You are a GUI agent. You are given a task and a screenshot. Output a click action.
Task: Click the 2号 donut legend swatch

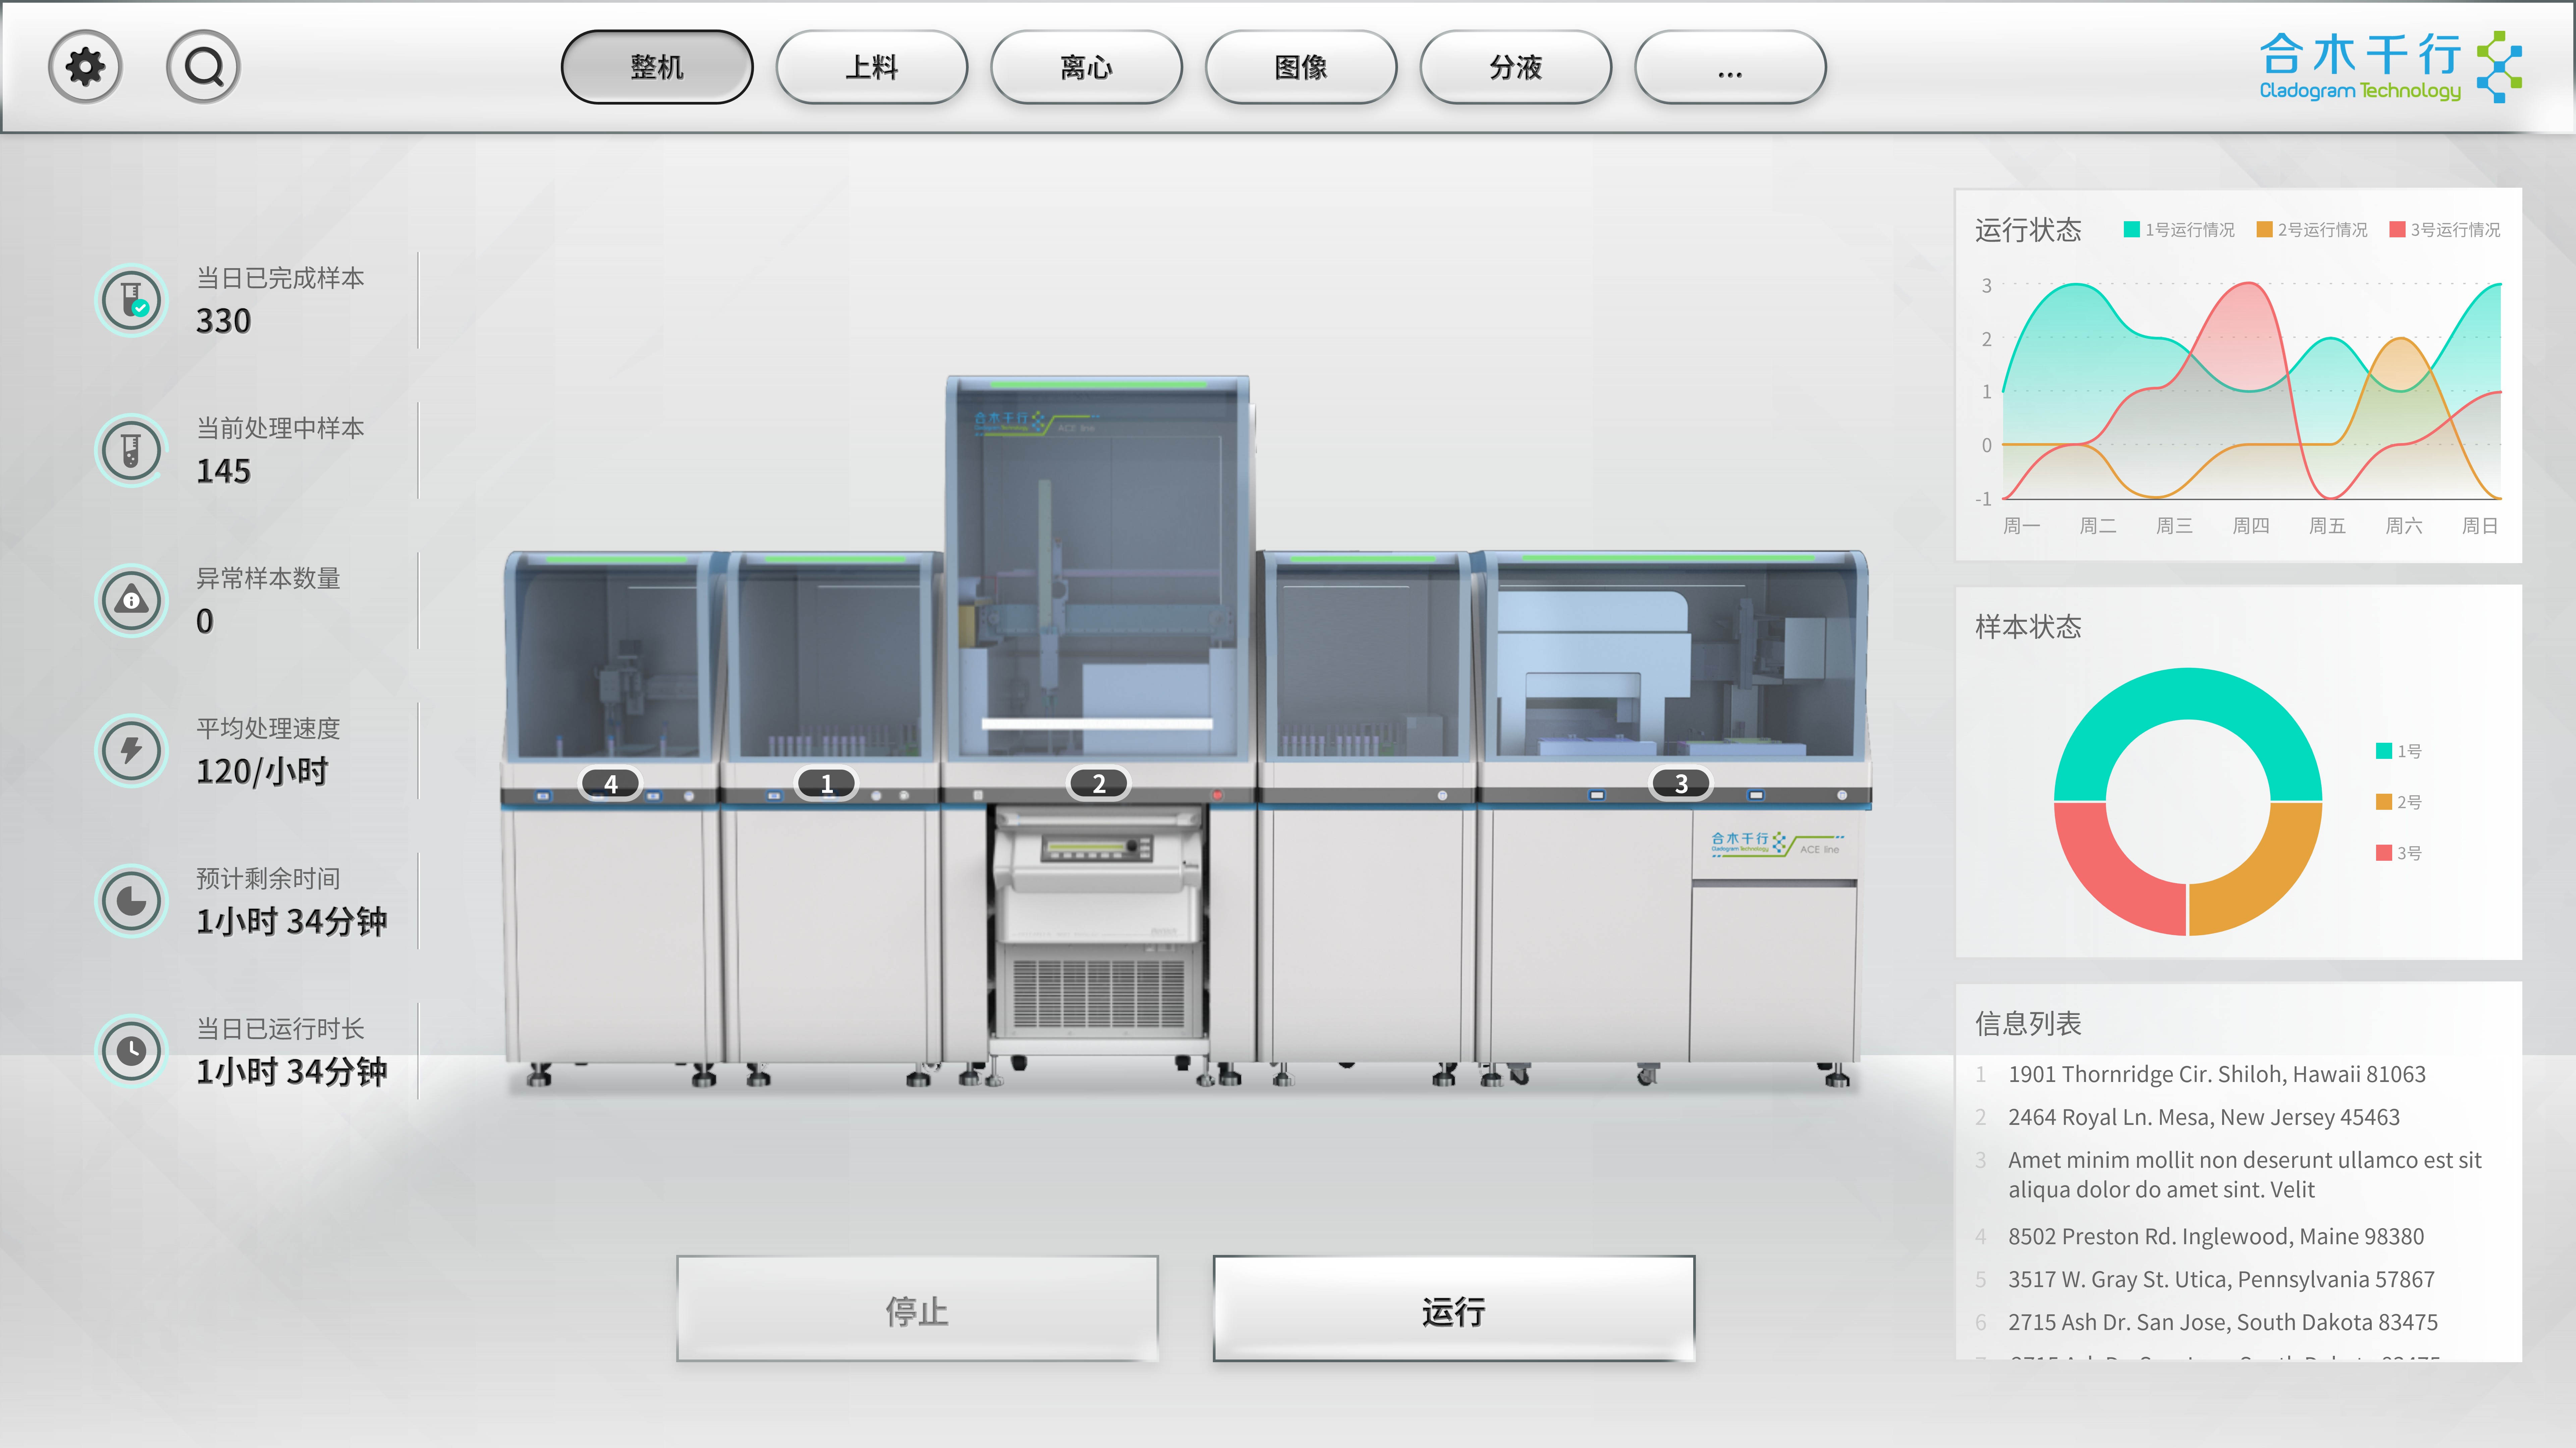pos(2384,801)
